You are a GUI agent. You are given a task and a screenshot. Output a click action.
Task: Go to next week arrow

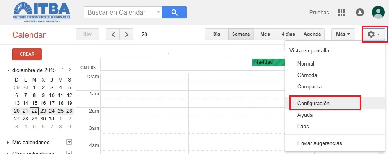[126, 34]
